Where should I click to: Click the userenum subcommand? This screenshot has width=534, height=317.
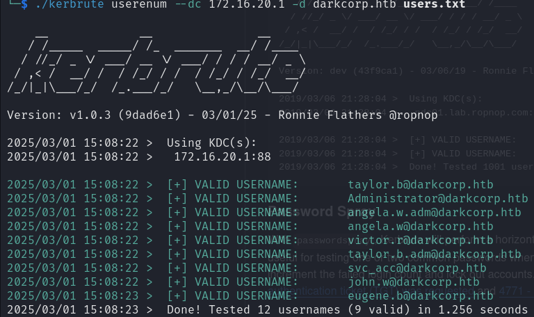[139, 4]
